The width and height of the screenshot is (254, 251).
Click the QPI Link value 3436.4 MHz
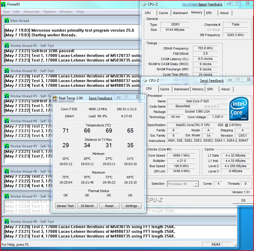point(181,171)
